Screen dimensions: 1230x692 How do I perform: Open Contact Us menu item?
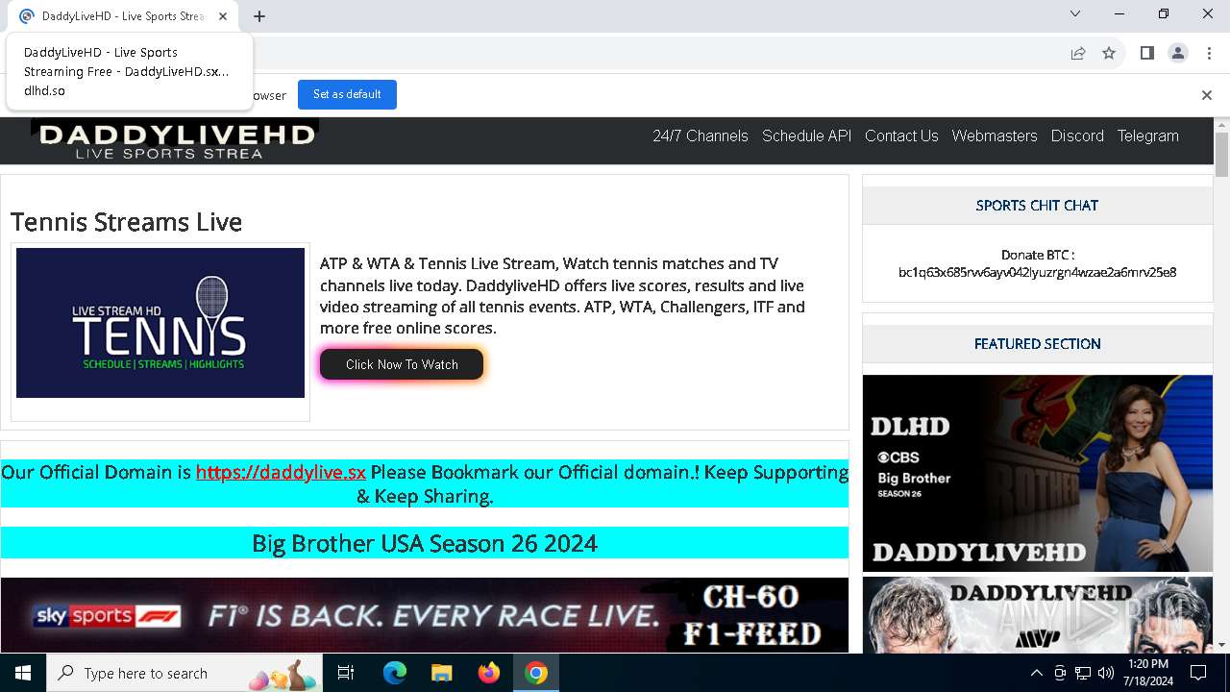point(901,136)
